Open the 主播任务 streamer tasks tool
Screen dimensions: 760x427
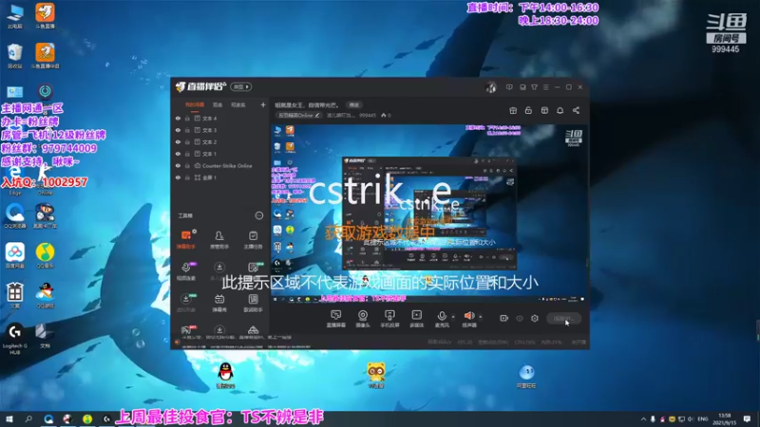tap(253, 240)
